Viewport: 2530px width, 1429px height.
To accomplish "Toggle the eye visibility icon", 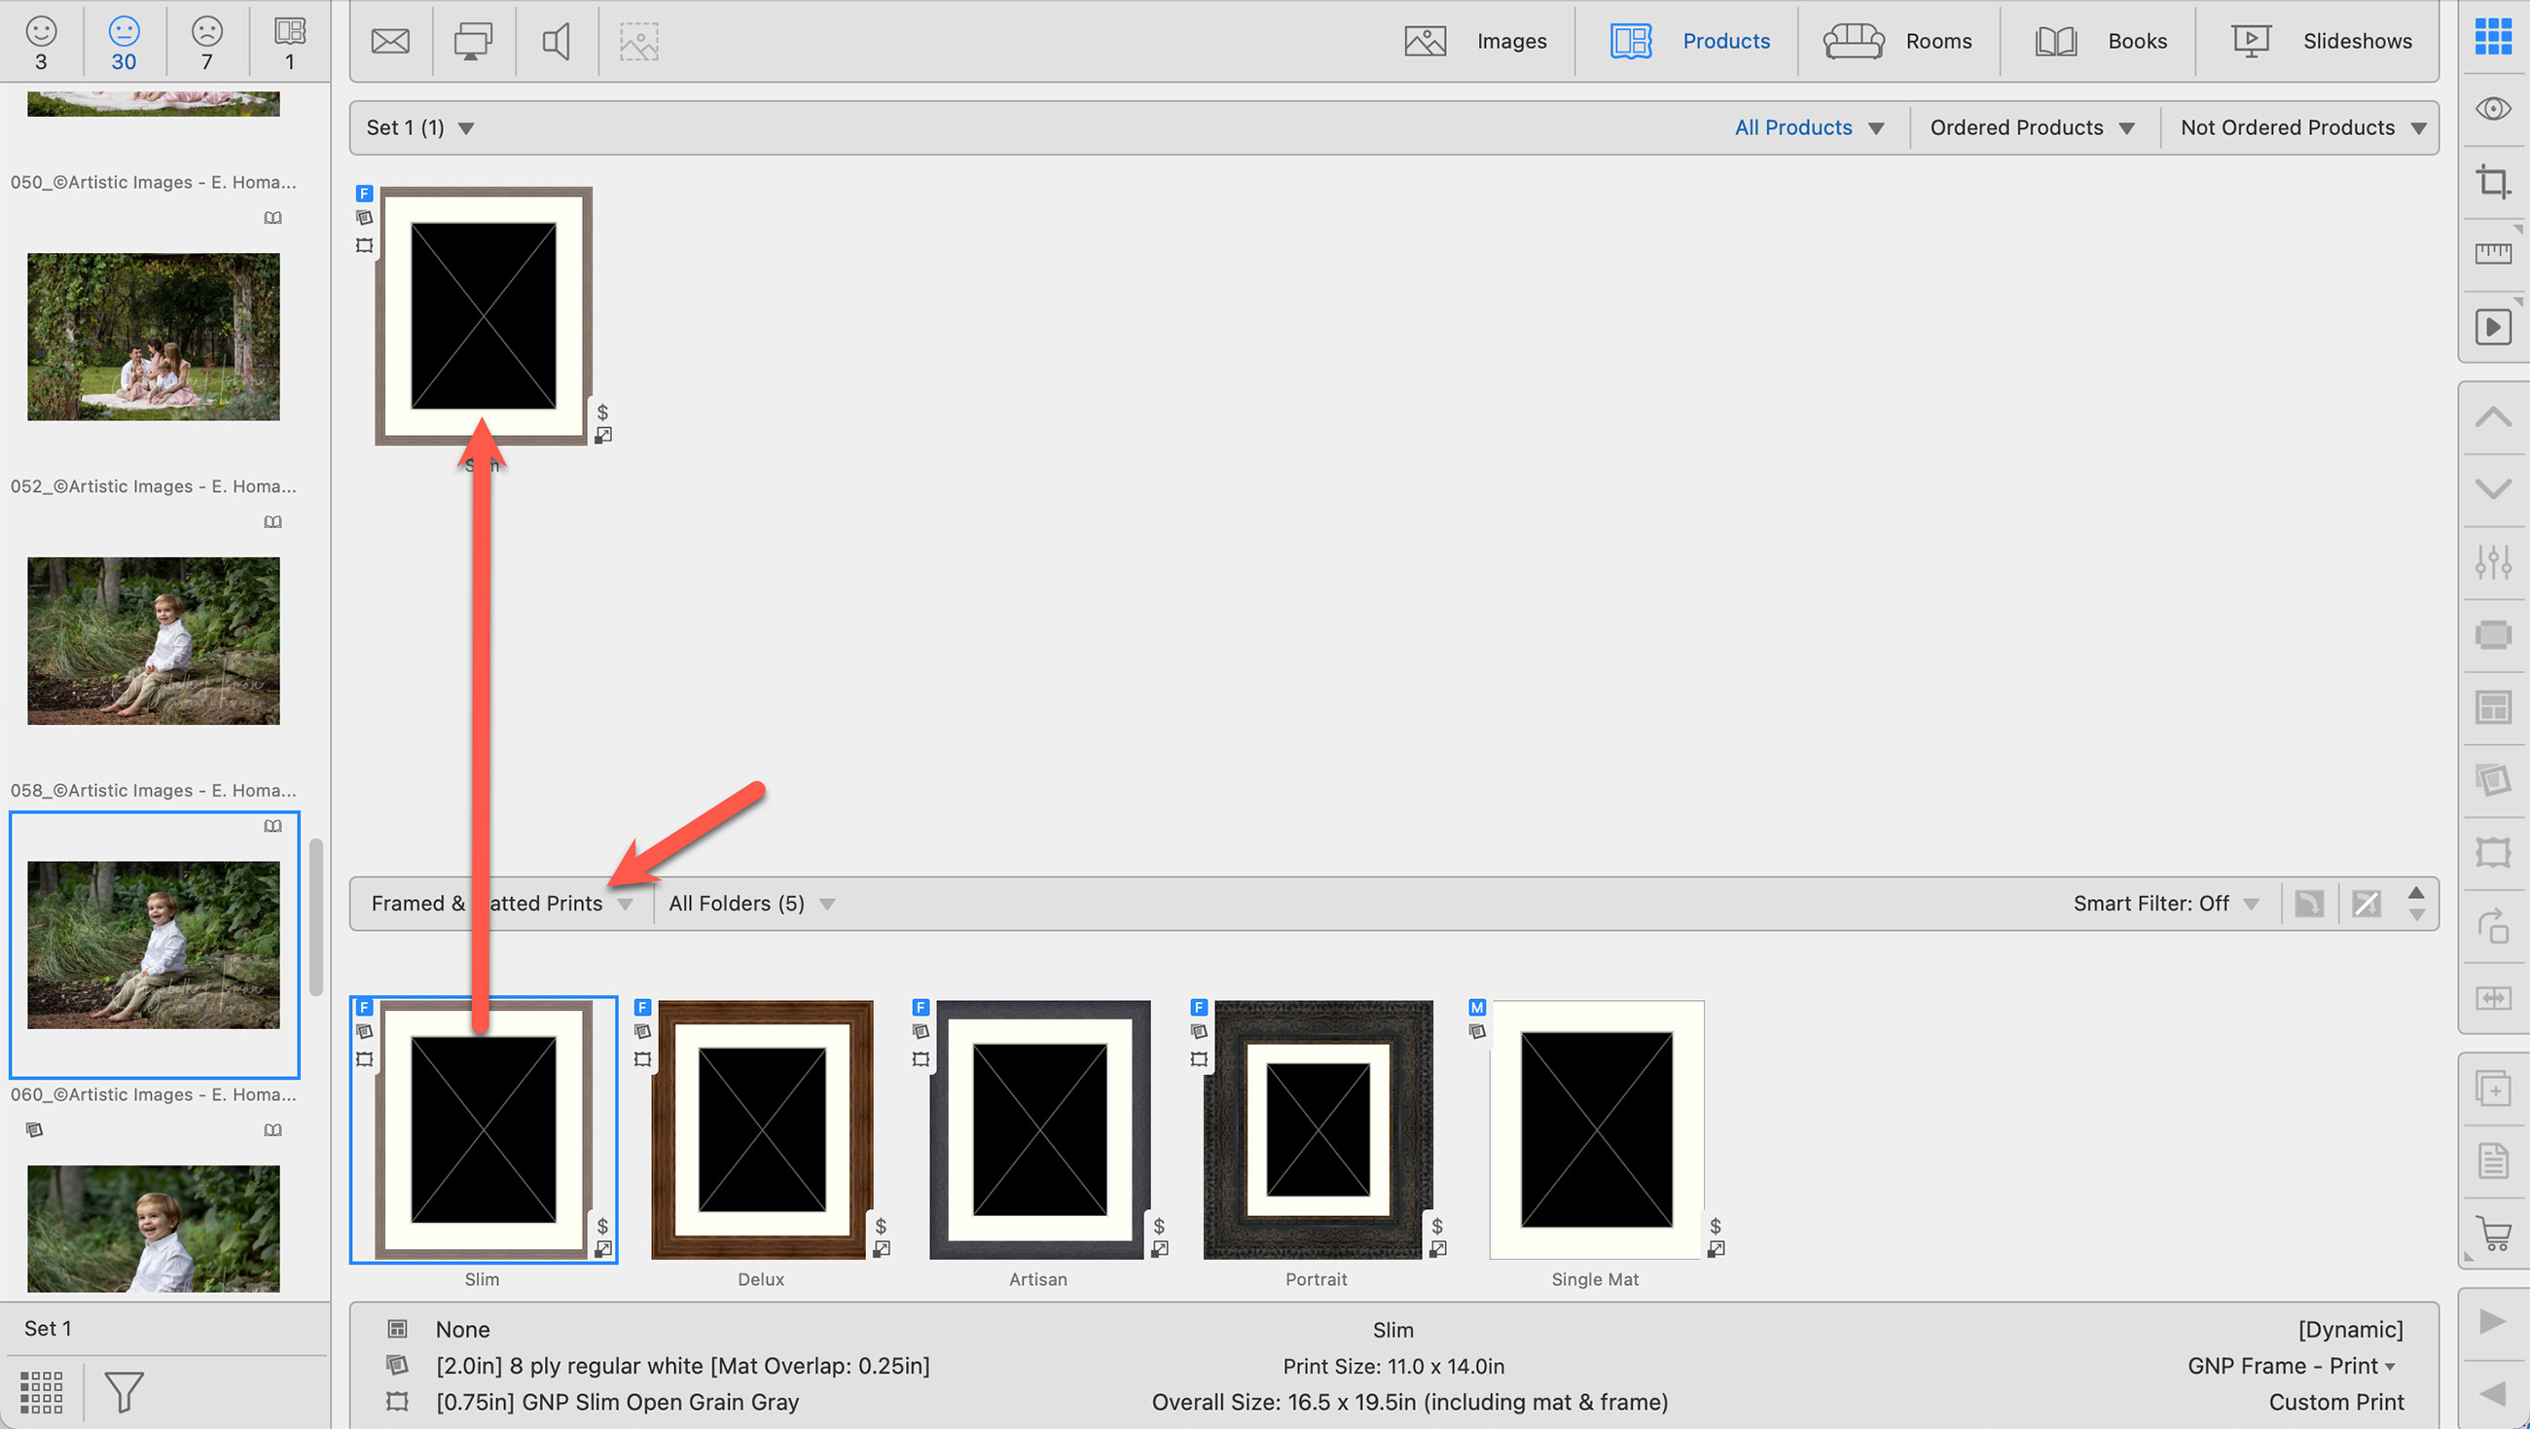I will click(2492, 108).
